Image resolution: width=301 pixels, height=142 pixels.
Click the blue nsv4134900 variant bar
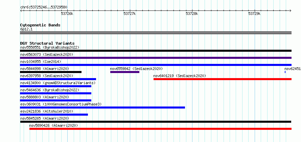pos(56,86)
